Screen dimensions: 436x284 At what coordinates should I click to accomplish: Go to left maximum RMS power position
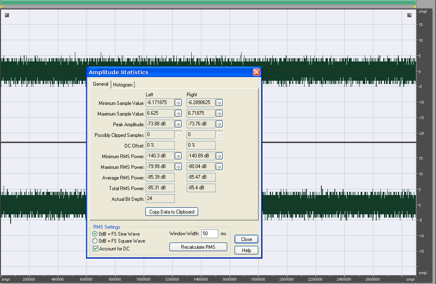pyautogui.click(x=178, y=167)
